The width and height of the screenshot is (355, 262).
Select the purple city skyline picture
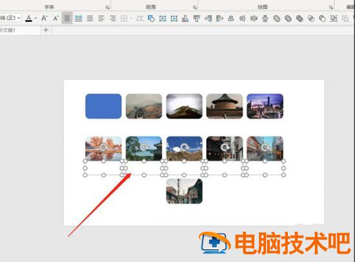tap(265, 106)
